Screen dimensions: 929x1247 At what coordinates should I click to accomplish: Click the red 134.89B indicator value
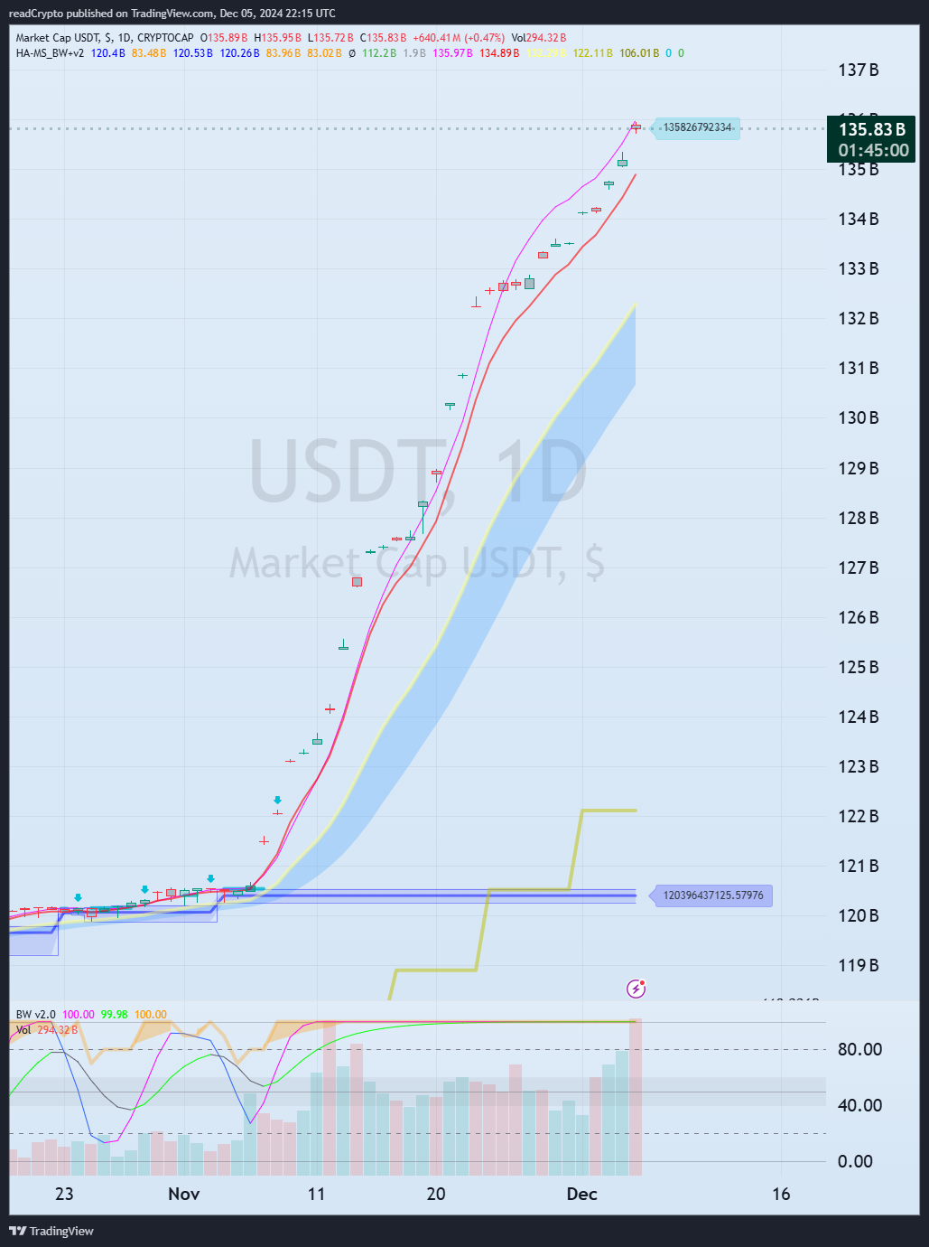(x=499, y=53)
